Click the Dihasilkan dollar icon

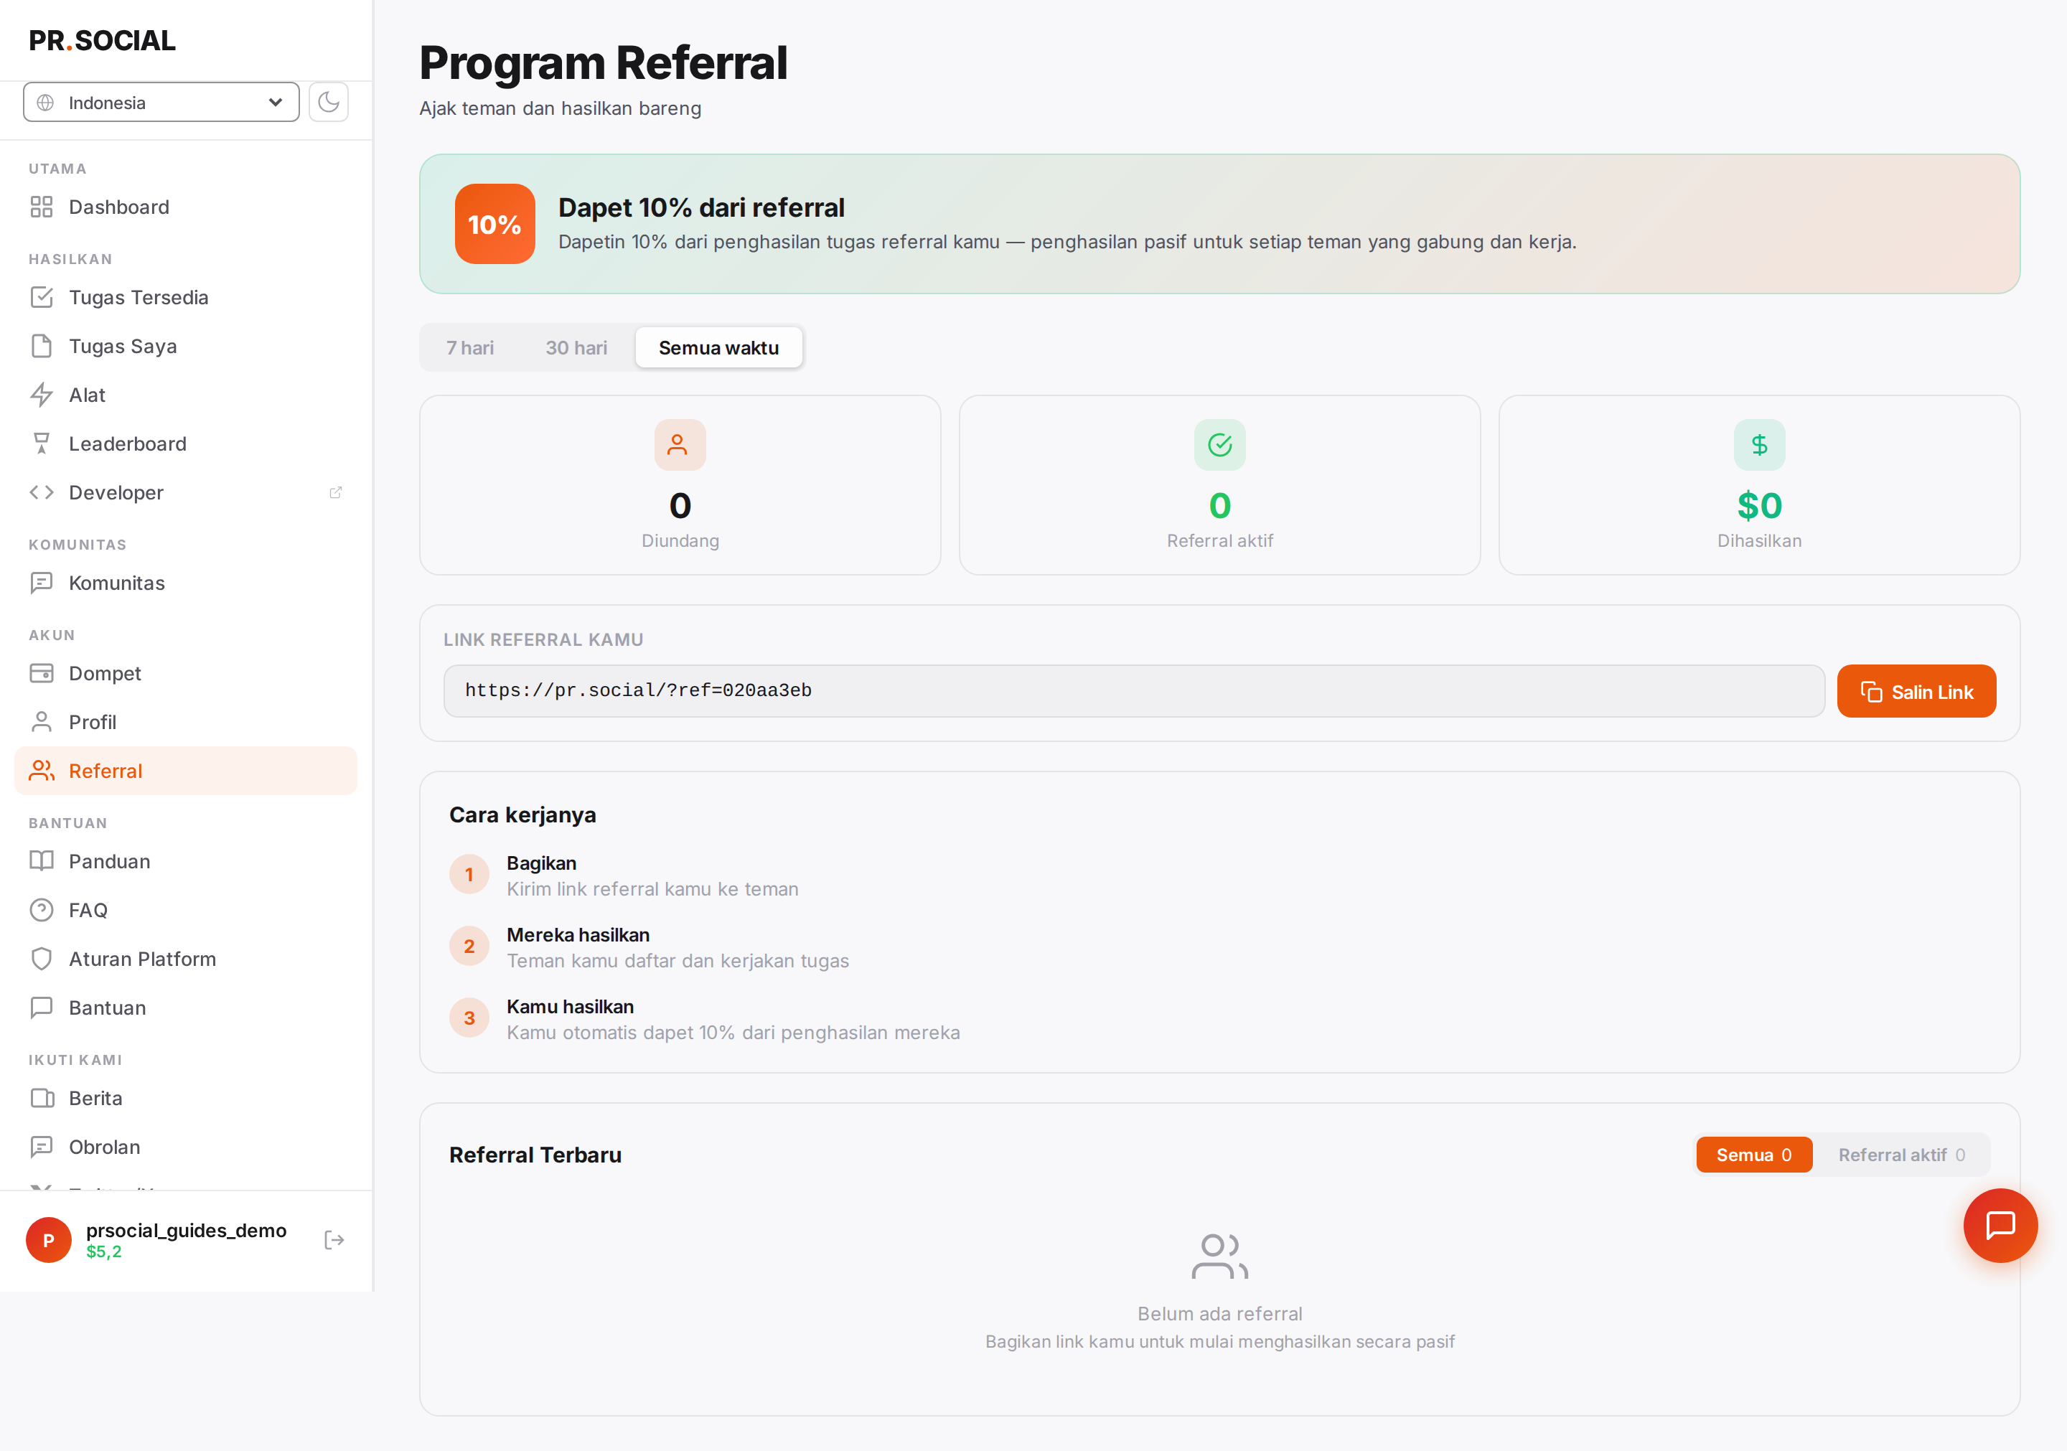pyautogui.click(x=1759, y=445)
